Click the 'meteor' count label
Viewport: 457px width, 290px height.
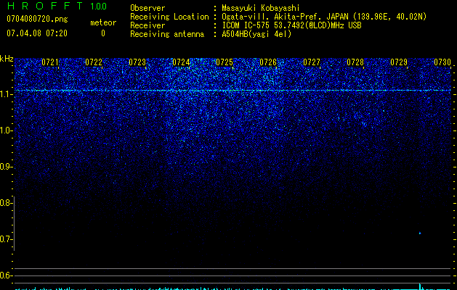tap(103, 22)
